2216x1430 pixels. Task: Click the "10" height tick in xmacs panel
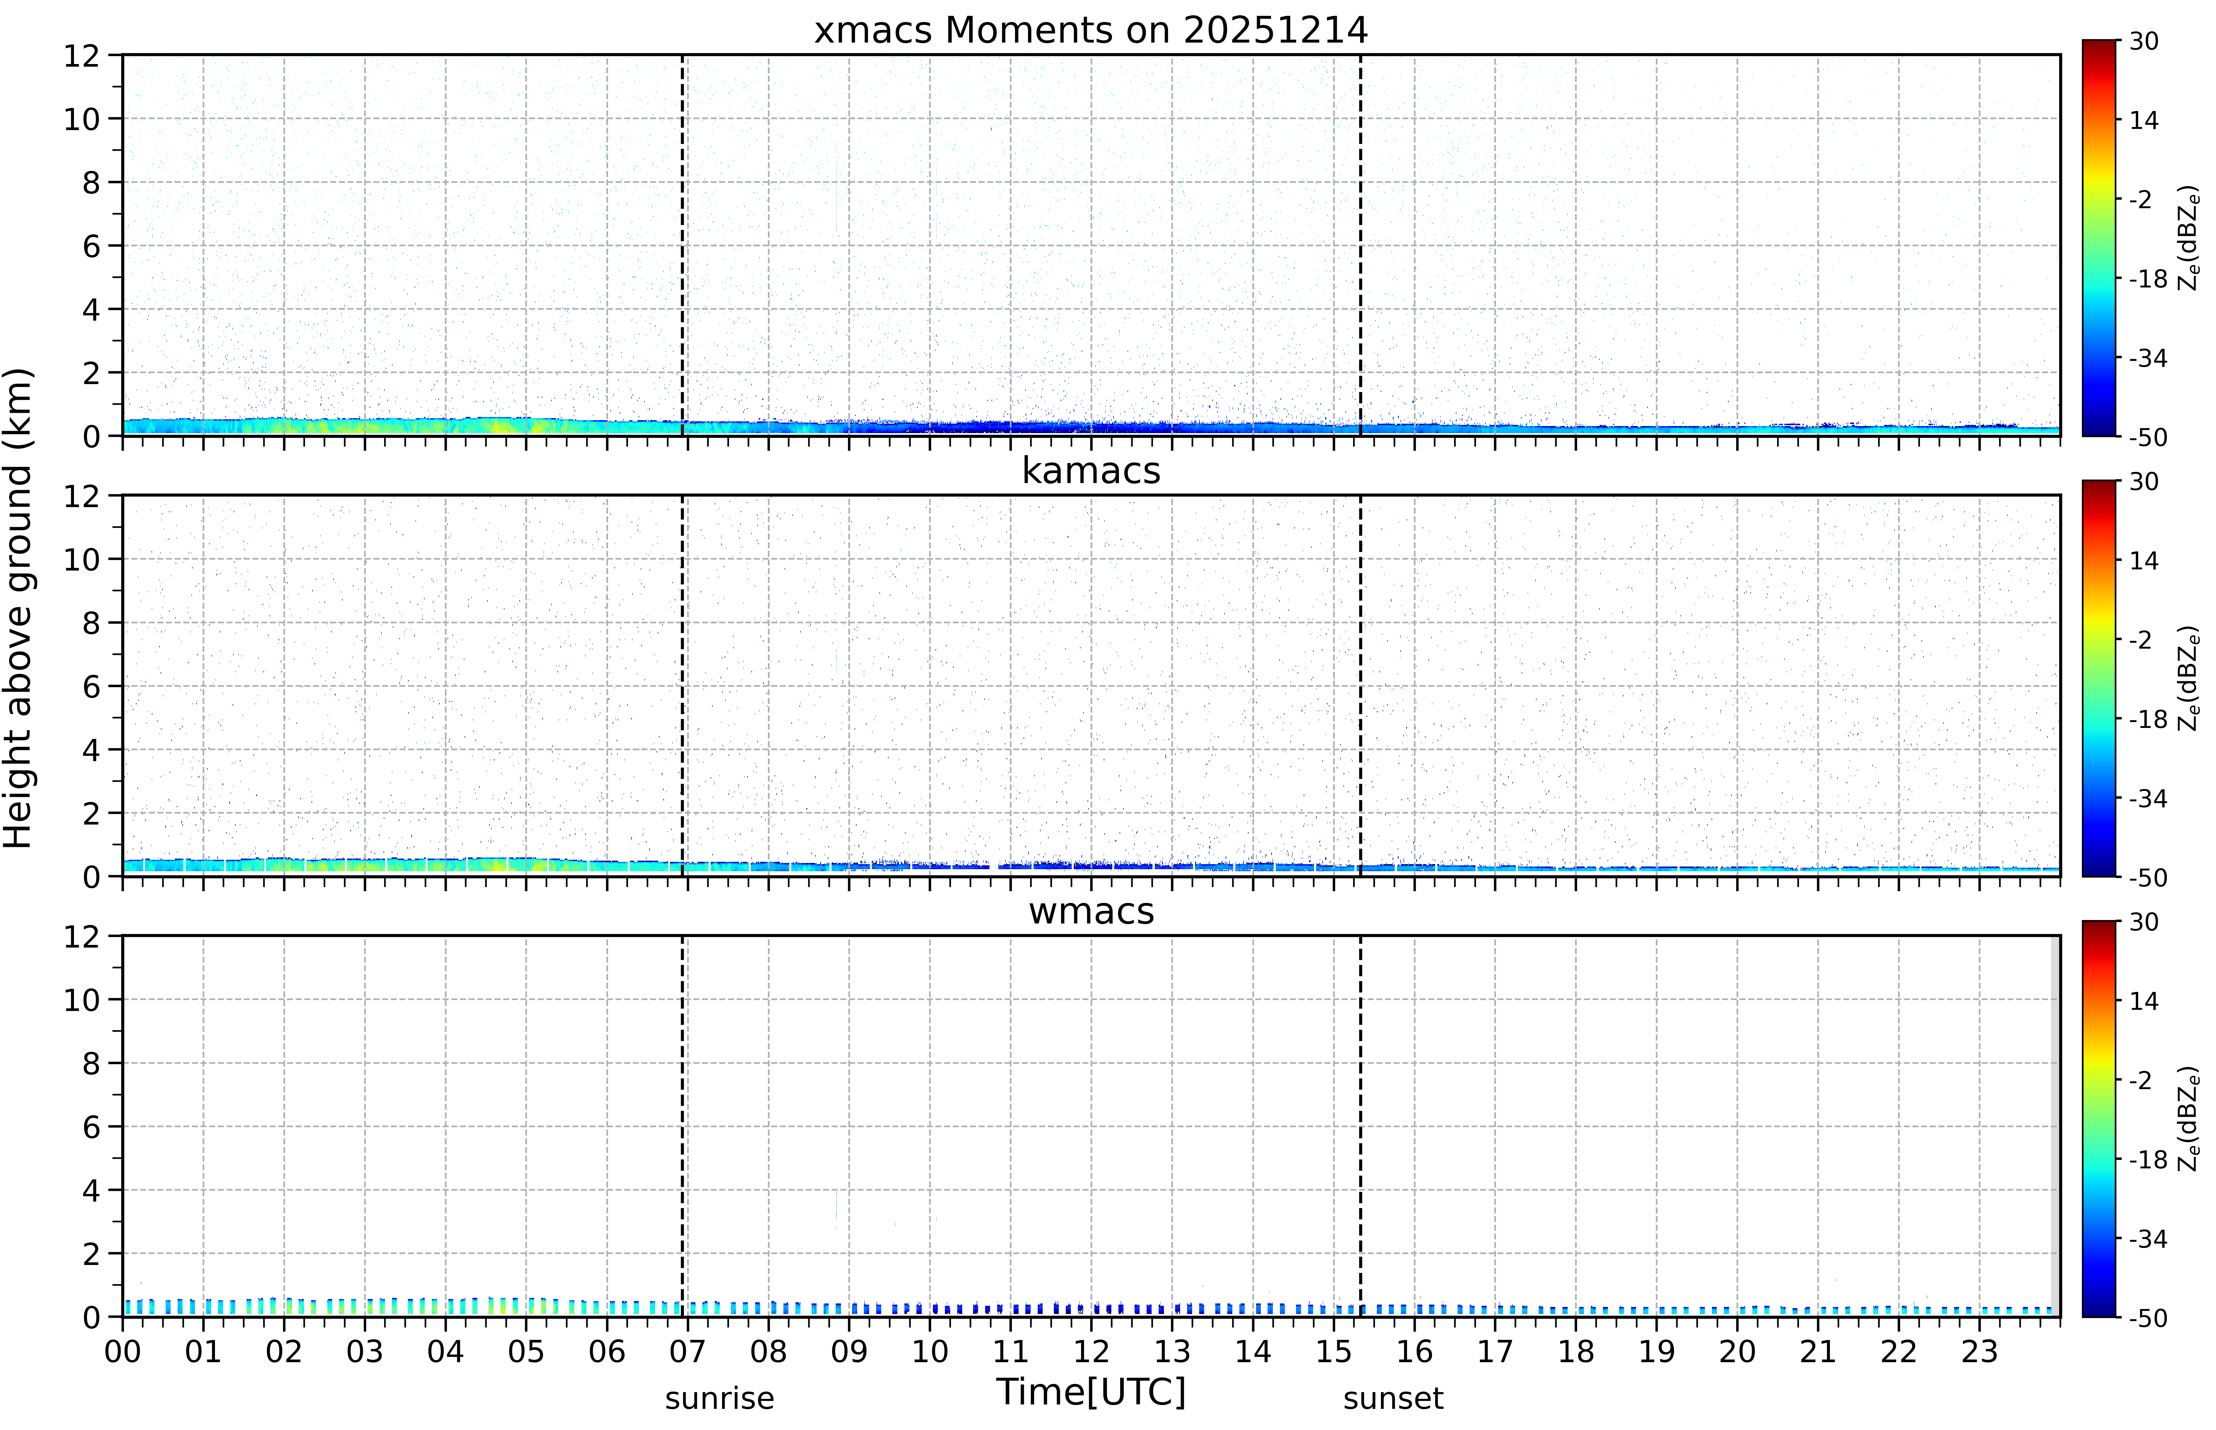coord(82,119)
